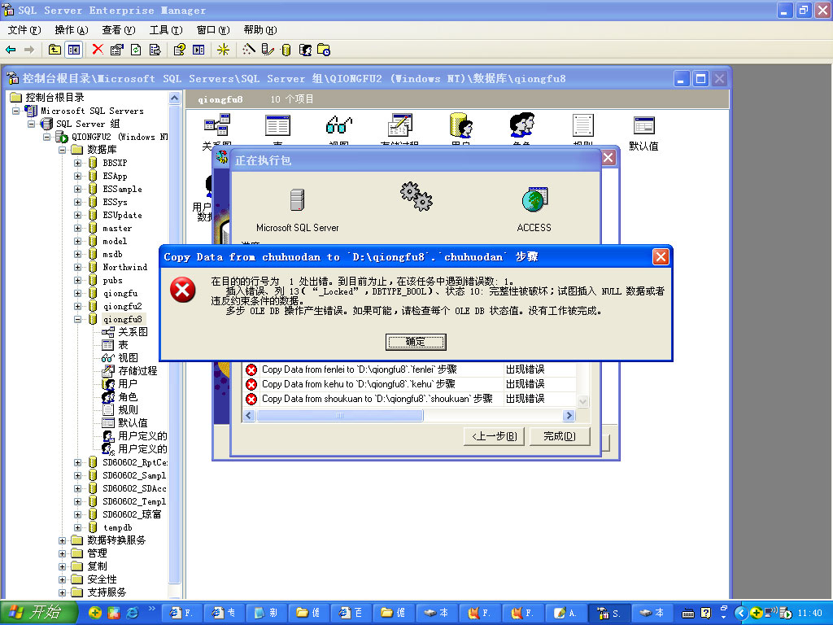Click the 上一步(B) button
833x625 pixels.
[494, 436]
